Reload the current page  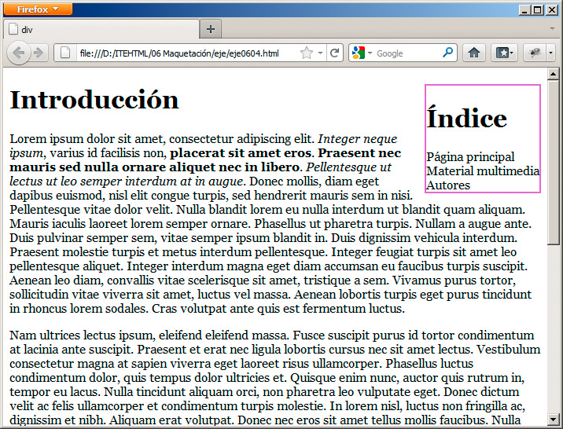[x=335, y=53]
